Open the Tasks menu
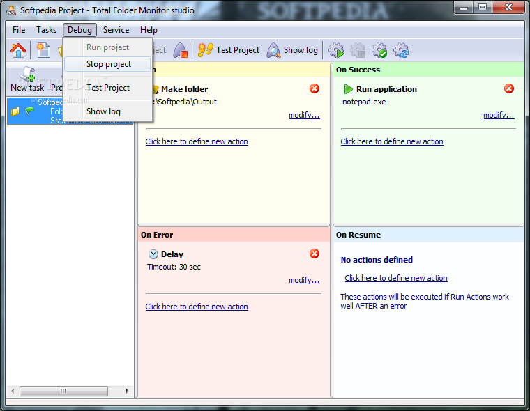This screenshot has width=530, height=411. 46,30
